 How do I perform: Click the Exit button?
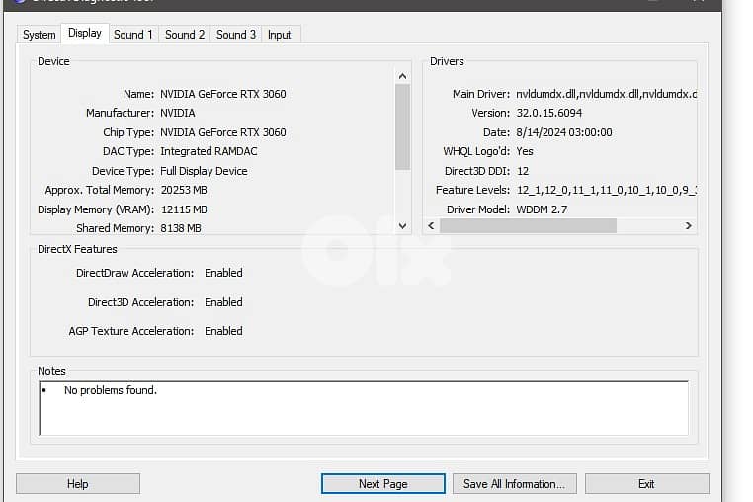coord(646,484)
